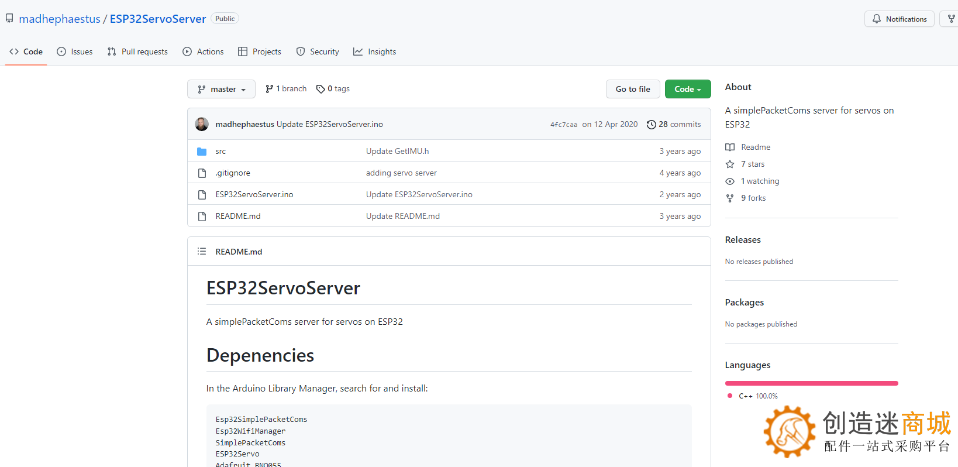This screenshot has height=467, width=958.
Task: Open the master branch selector dropdown
Action: (221, 89)
